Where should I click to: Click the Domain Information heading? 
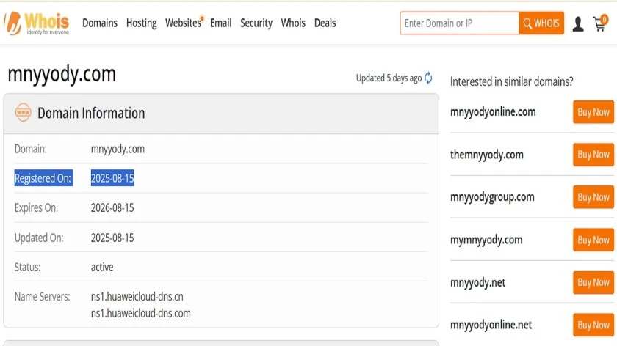(91, 113)
